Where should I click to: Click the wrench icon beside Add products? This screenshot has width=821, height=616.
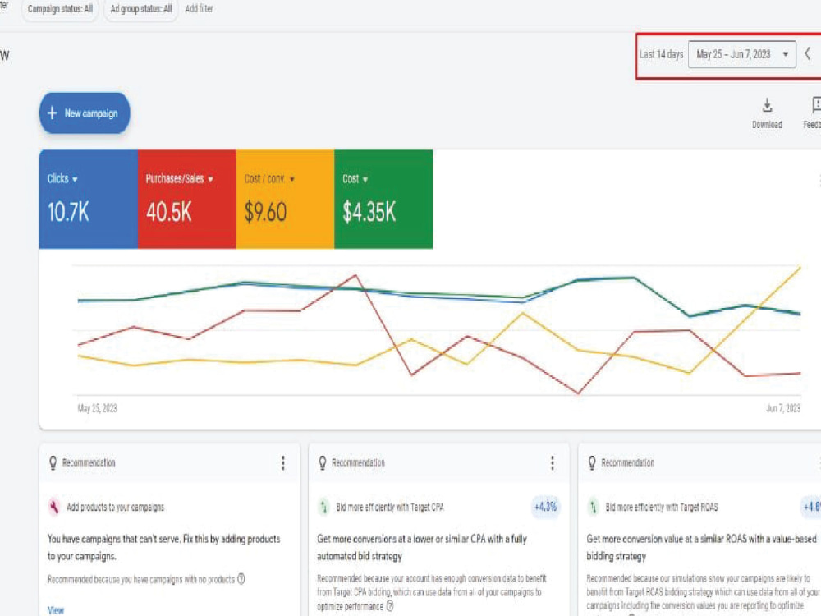tap(54, 507)
